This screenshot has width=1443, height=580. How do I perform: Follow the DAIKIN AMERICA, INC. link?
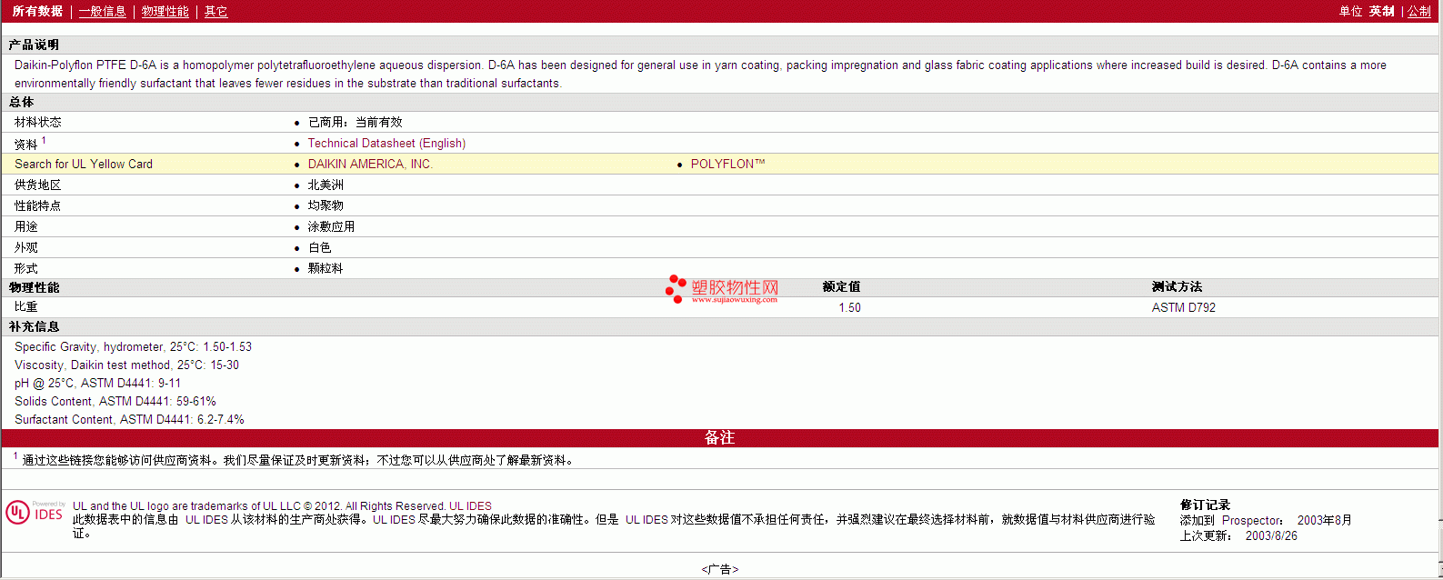point(370,165)
